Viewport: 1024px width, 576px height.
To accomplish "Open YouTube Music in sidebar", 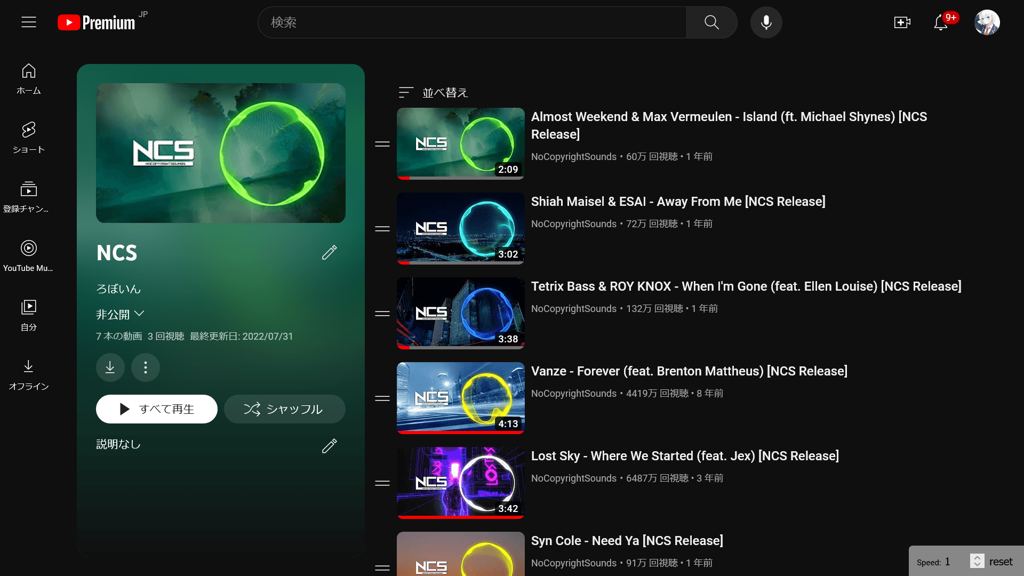I will tap(29, 256).
